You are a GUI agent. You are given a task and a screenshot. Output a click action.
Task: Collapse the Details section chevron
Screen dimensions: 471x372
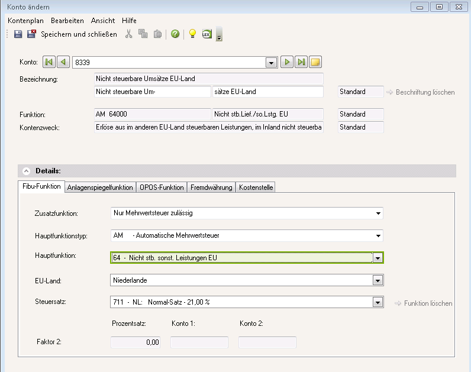[27, 171]
